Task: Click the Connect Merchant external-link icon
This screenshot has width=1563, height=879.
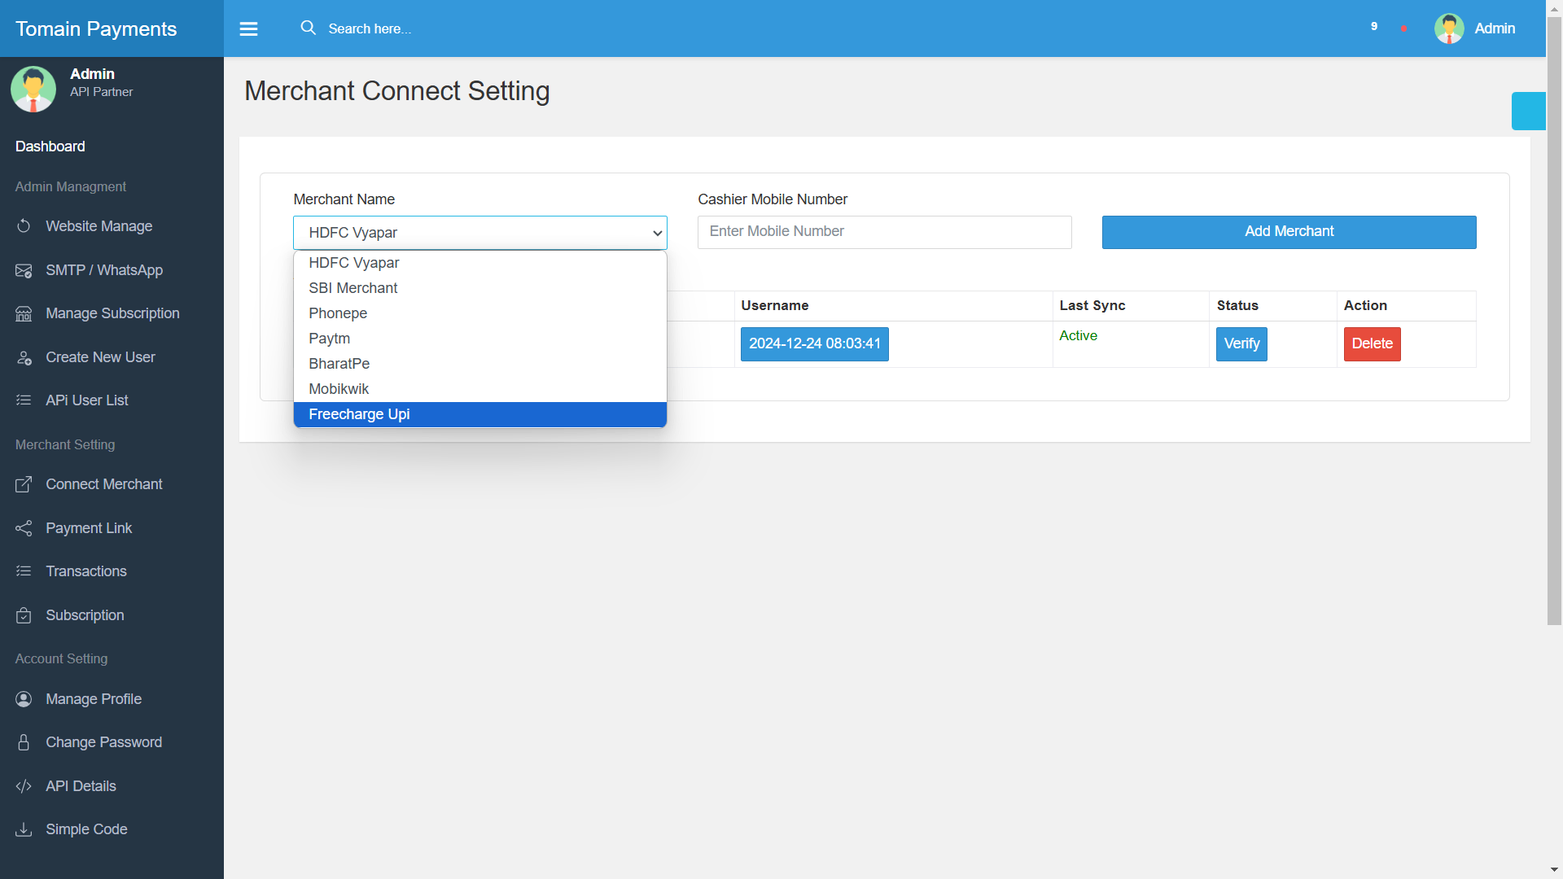Action: coord(24,484)
